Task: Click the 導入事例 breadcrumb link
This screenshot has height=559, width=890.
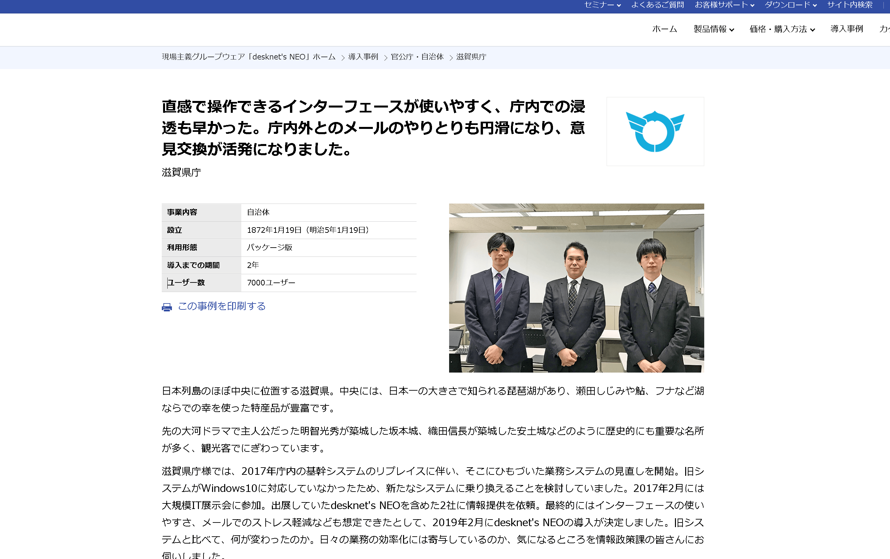Action: click(363, 57)
